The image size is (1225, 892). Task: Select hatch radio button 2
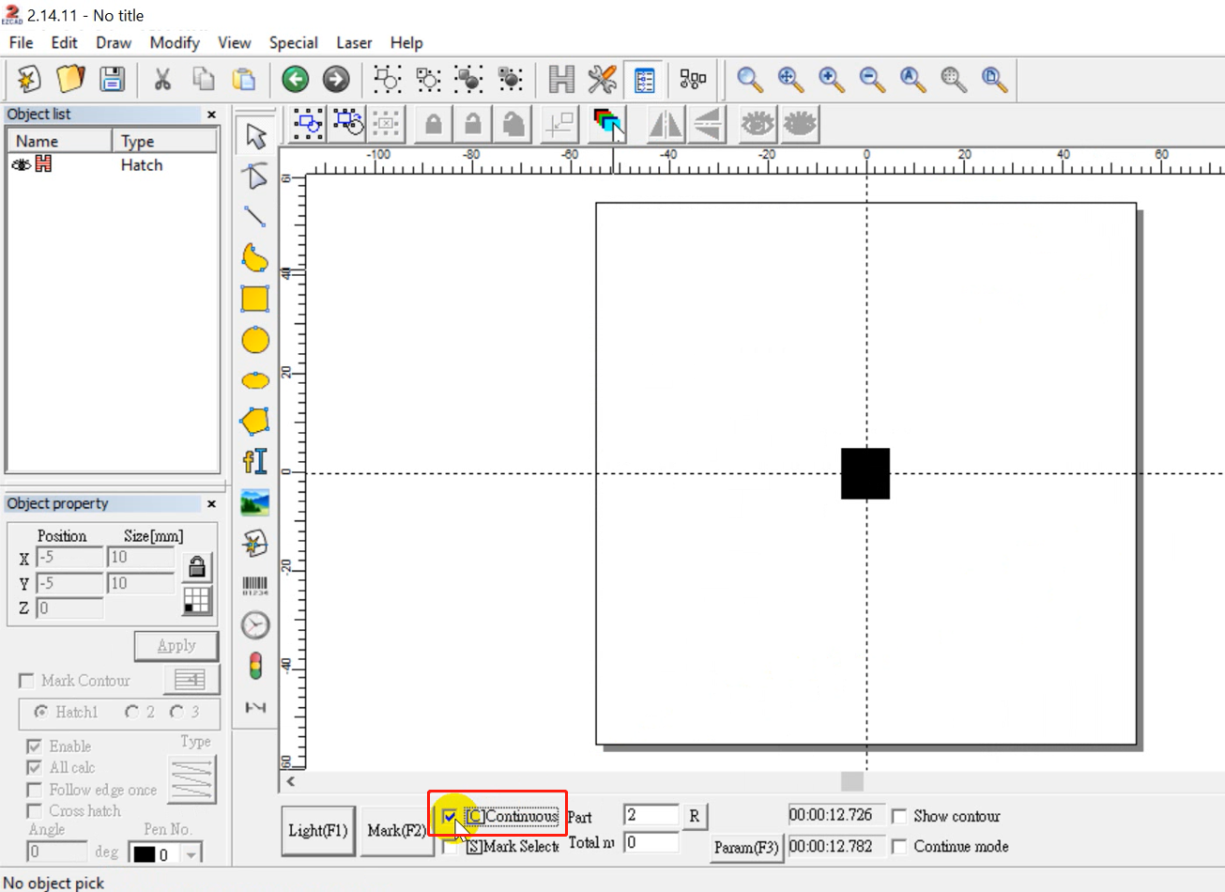click(131, 712)
